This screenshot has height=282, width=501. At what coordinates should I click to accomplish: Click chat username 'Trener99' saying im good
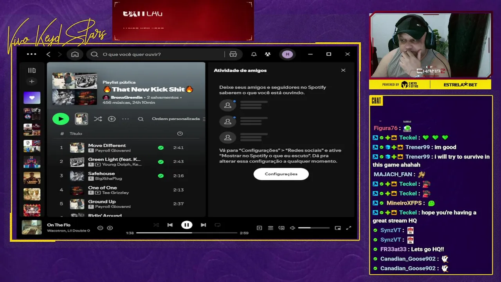(x=418, y=147)
